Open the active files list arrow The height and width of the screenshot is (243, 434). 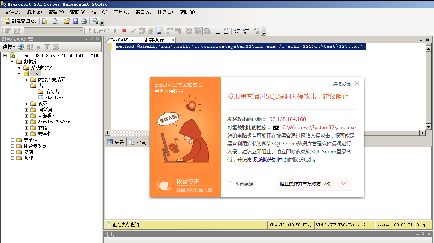tap(421, 40)
